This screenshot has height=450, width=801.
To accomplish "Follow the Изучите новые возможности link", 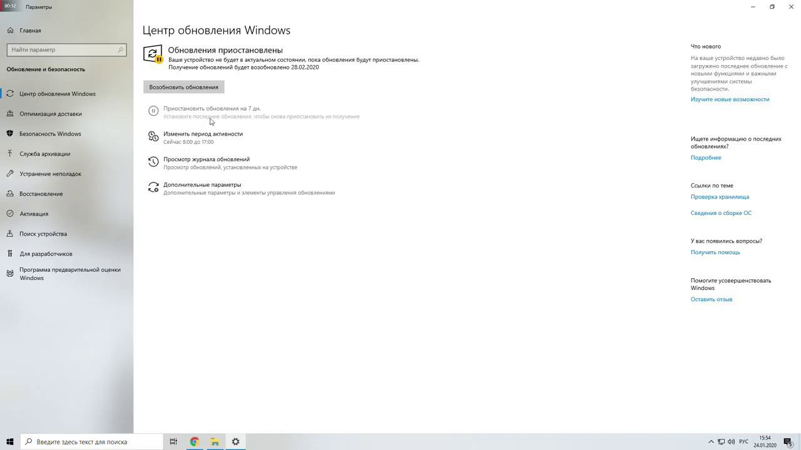I will [x=730, y=99].
